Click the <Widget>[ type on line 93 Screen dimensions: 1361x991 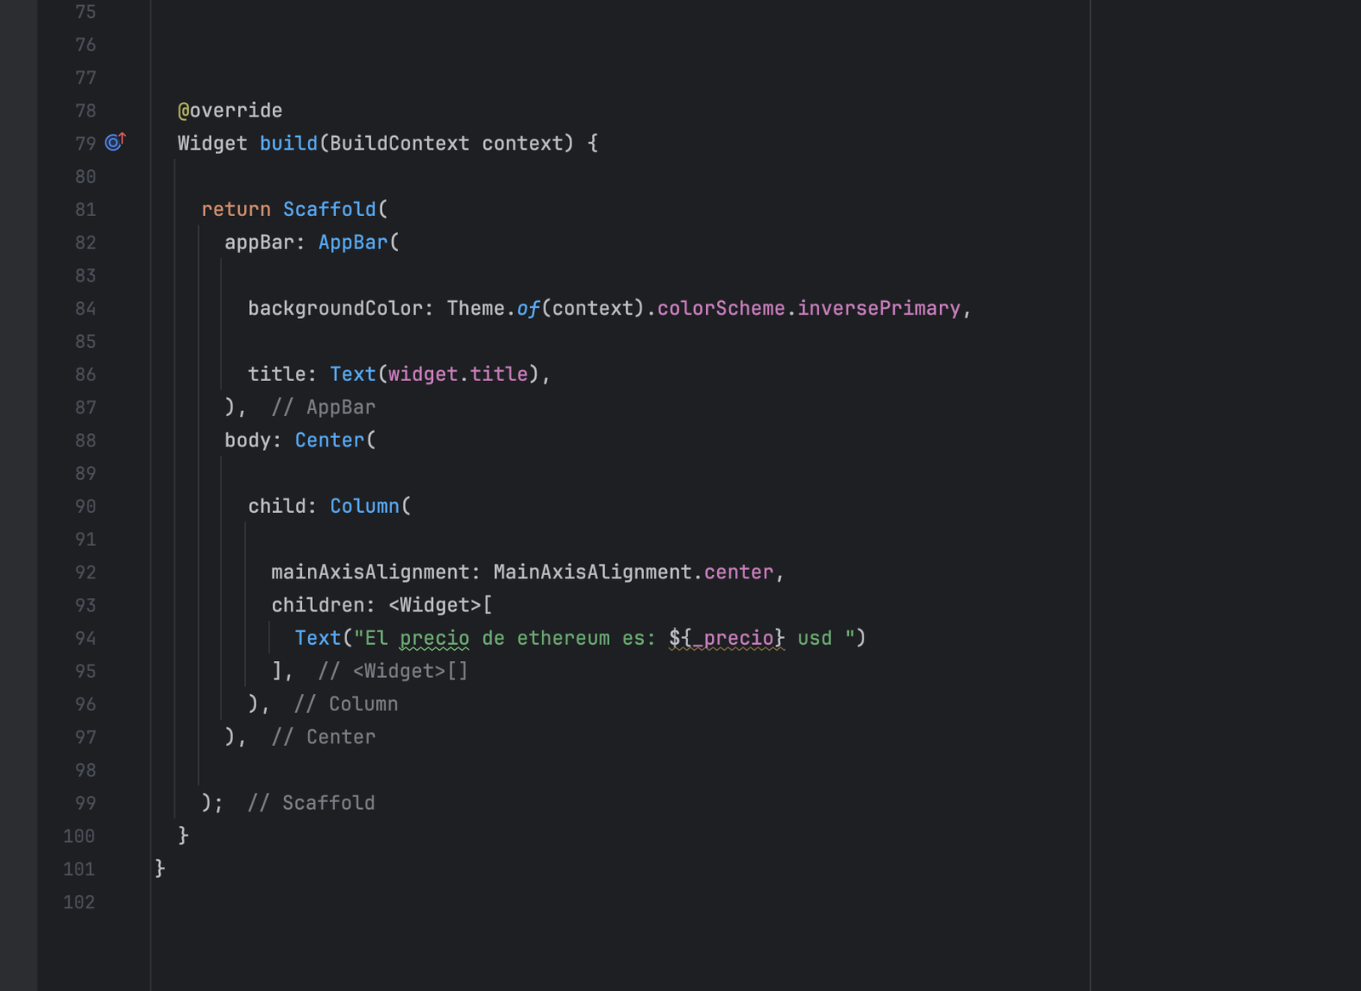pos(441,605)
